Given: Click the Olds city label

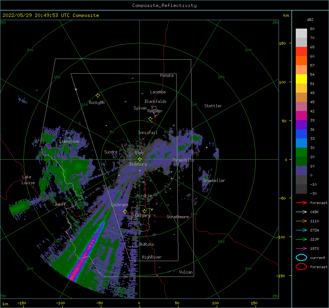Looking at the screenshot, I should click(x=139, y=153).
